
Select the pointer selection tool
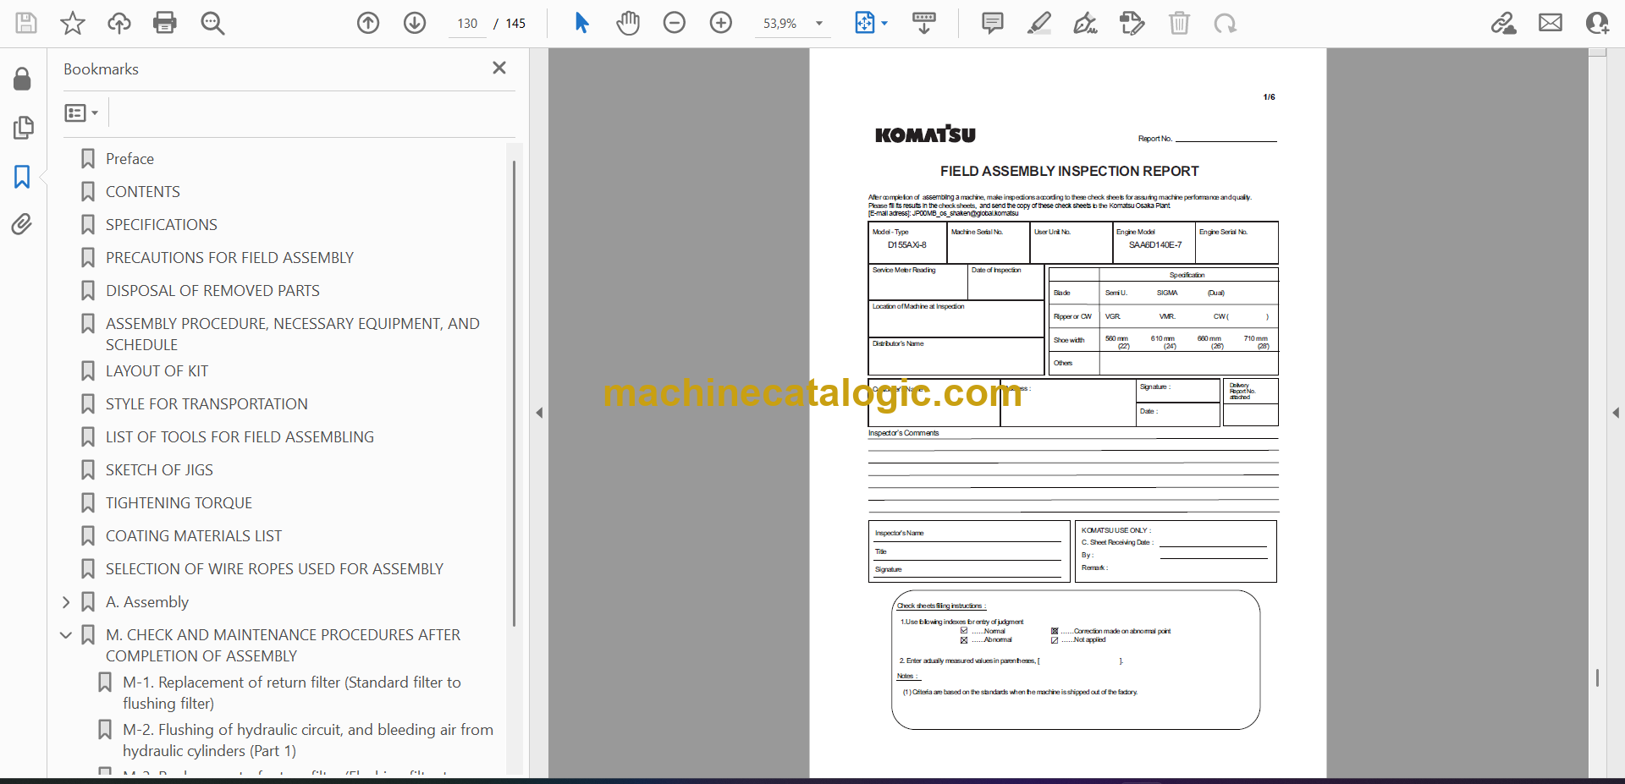(x=581, y=23)
